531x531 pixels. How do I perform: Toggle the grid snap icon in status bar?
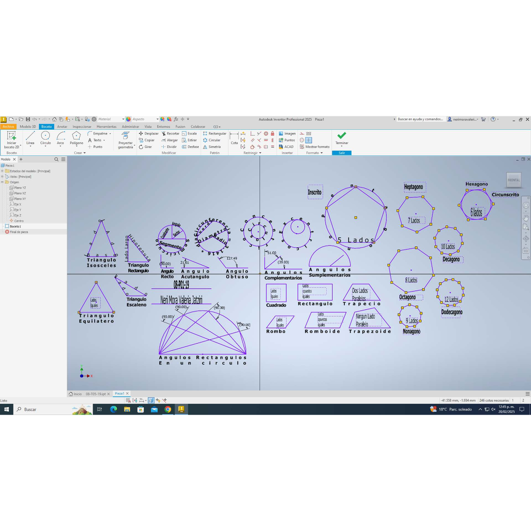coord(128,400)
